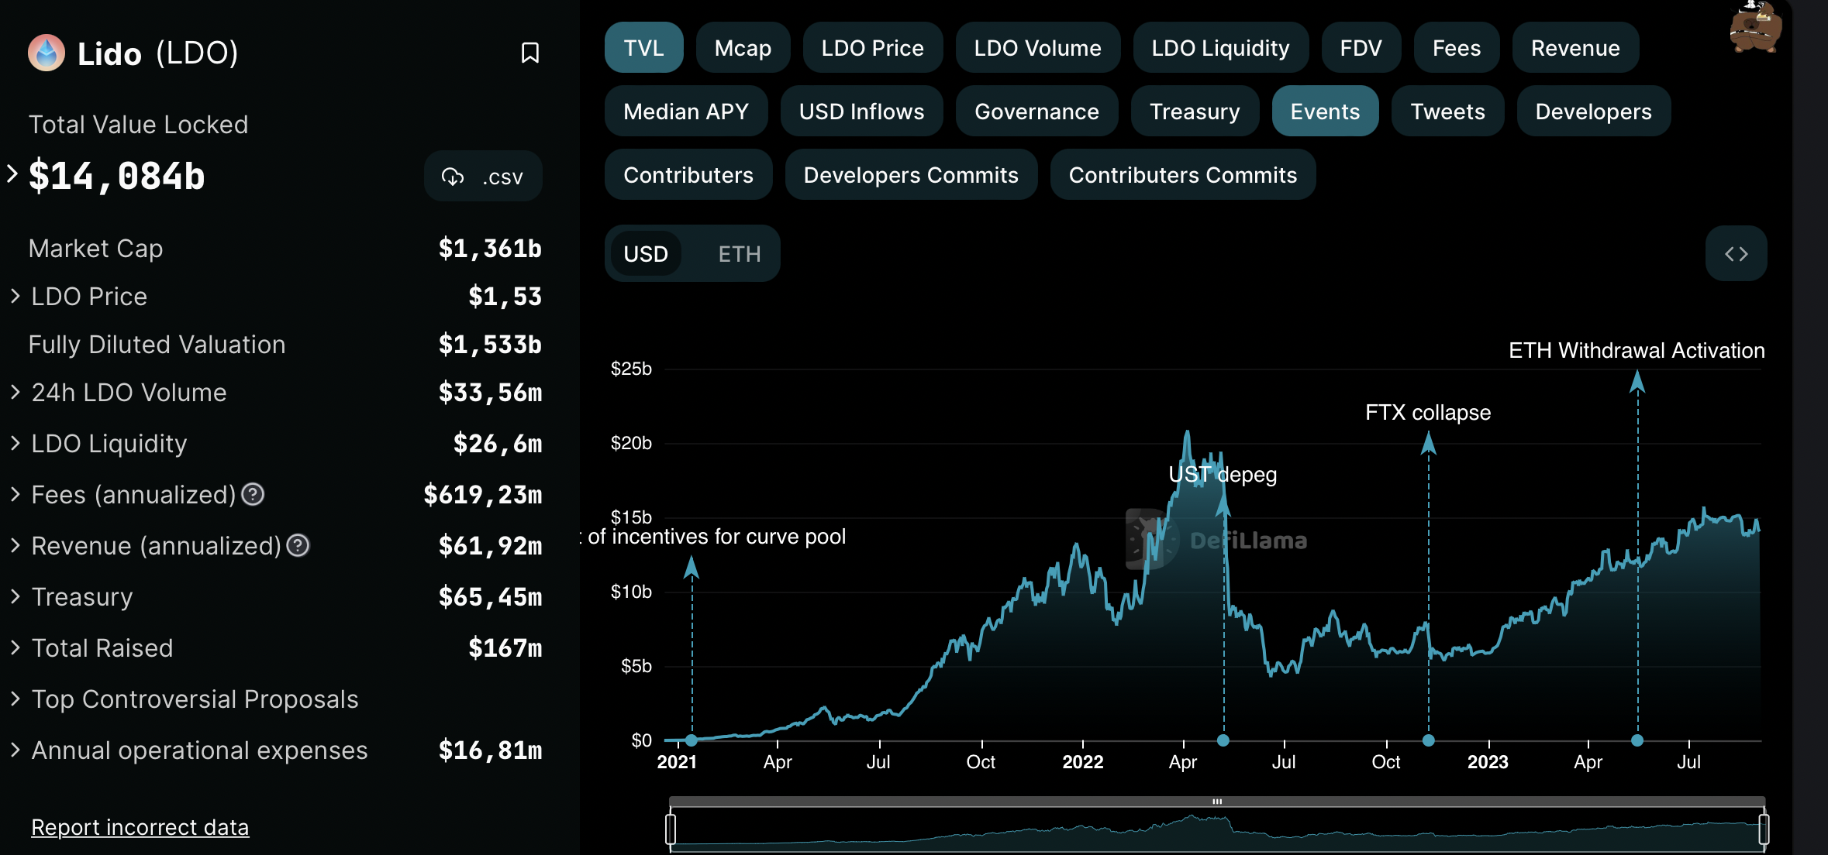Click the Lido logo icon
Screen dimensions: 1828x855
47,53
